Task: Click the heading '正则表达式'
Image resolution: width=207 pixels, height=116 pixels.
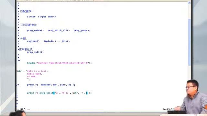Action: (x=26, y=49)
